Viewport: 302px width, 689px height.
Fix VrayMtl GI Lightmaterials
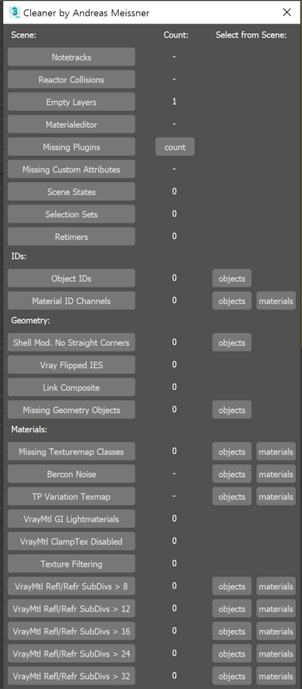pyautogui.click(x=71, y=518)
